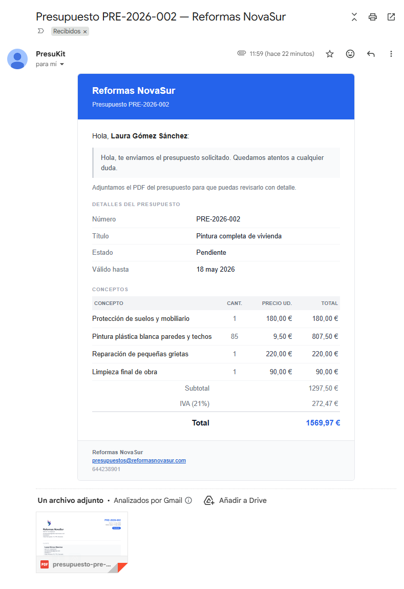This screenshot has width=404, height=589.
Task: Click the Añadir a Drive text button
Action: click(x=243, y=500)
